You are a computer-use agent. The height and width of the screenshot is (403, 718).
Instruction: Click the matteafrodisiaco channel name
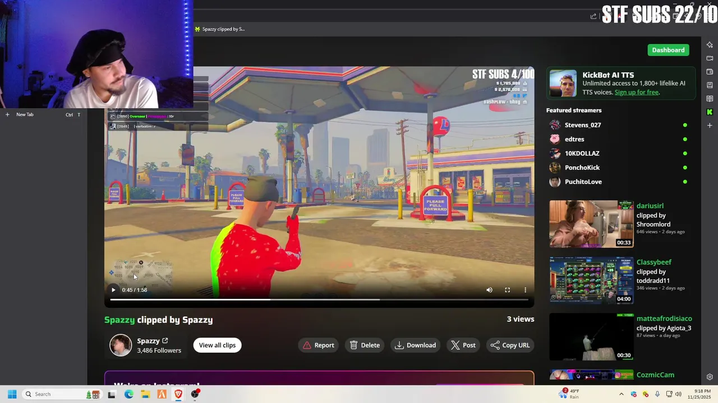click(x=664, y=318)
